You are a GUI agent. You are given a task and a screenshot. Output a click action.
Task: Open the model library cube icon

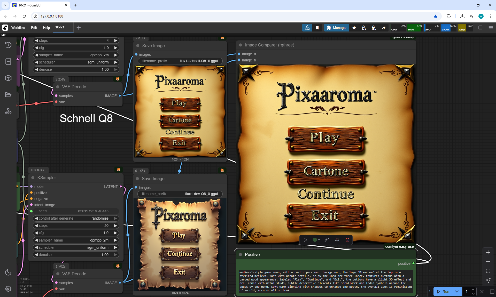8,78
